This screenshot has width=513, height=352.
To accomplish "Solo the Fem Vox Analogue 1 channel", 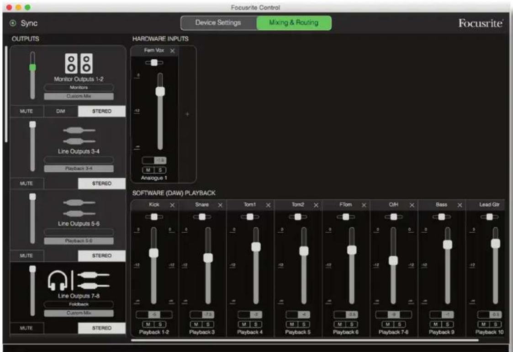I will click(x=160, y=170).
